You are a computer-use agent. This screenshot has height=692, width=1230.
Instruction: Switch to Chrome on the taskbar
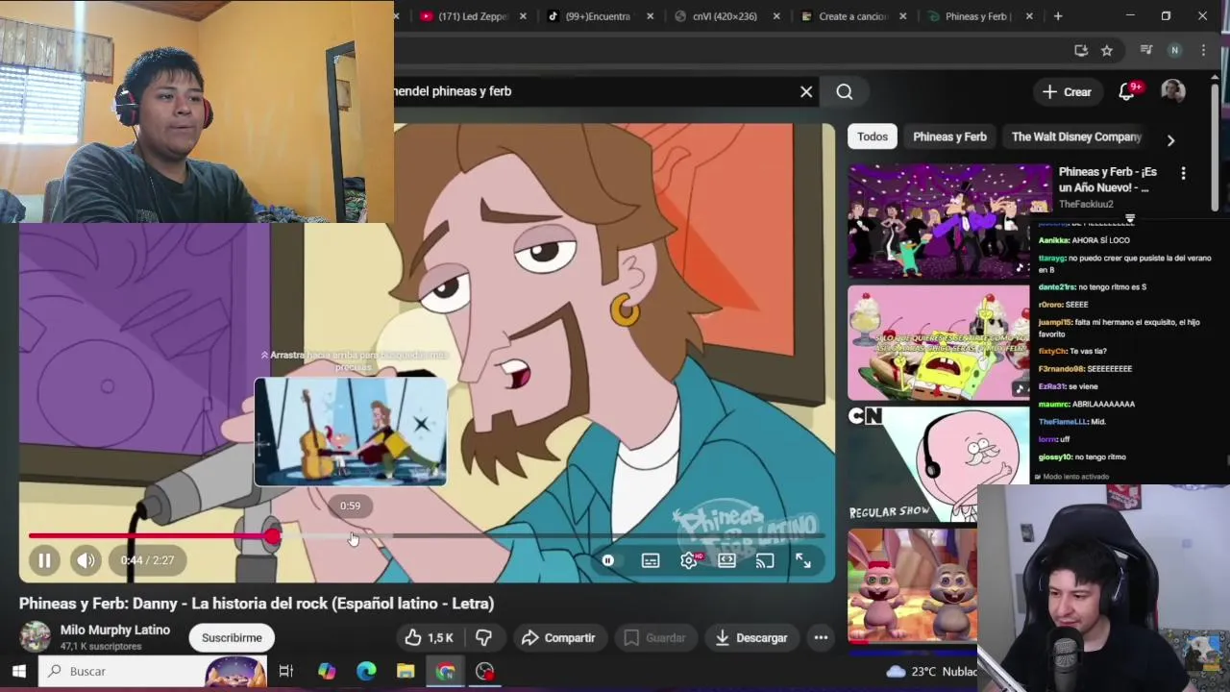point(445,671)
